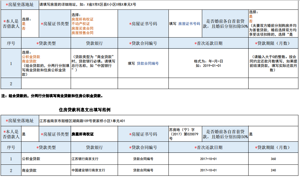Select the note line starting 注：组合贷款的

(52, 96)
